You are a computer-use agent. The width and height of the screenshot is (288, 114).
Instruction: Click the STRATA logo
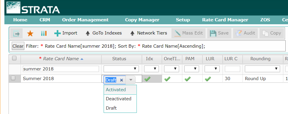click(33, 8)
